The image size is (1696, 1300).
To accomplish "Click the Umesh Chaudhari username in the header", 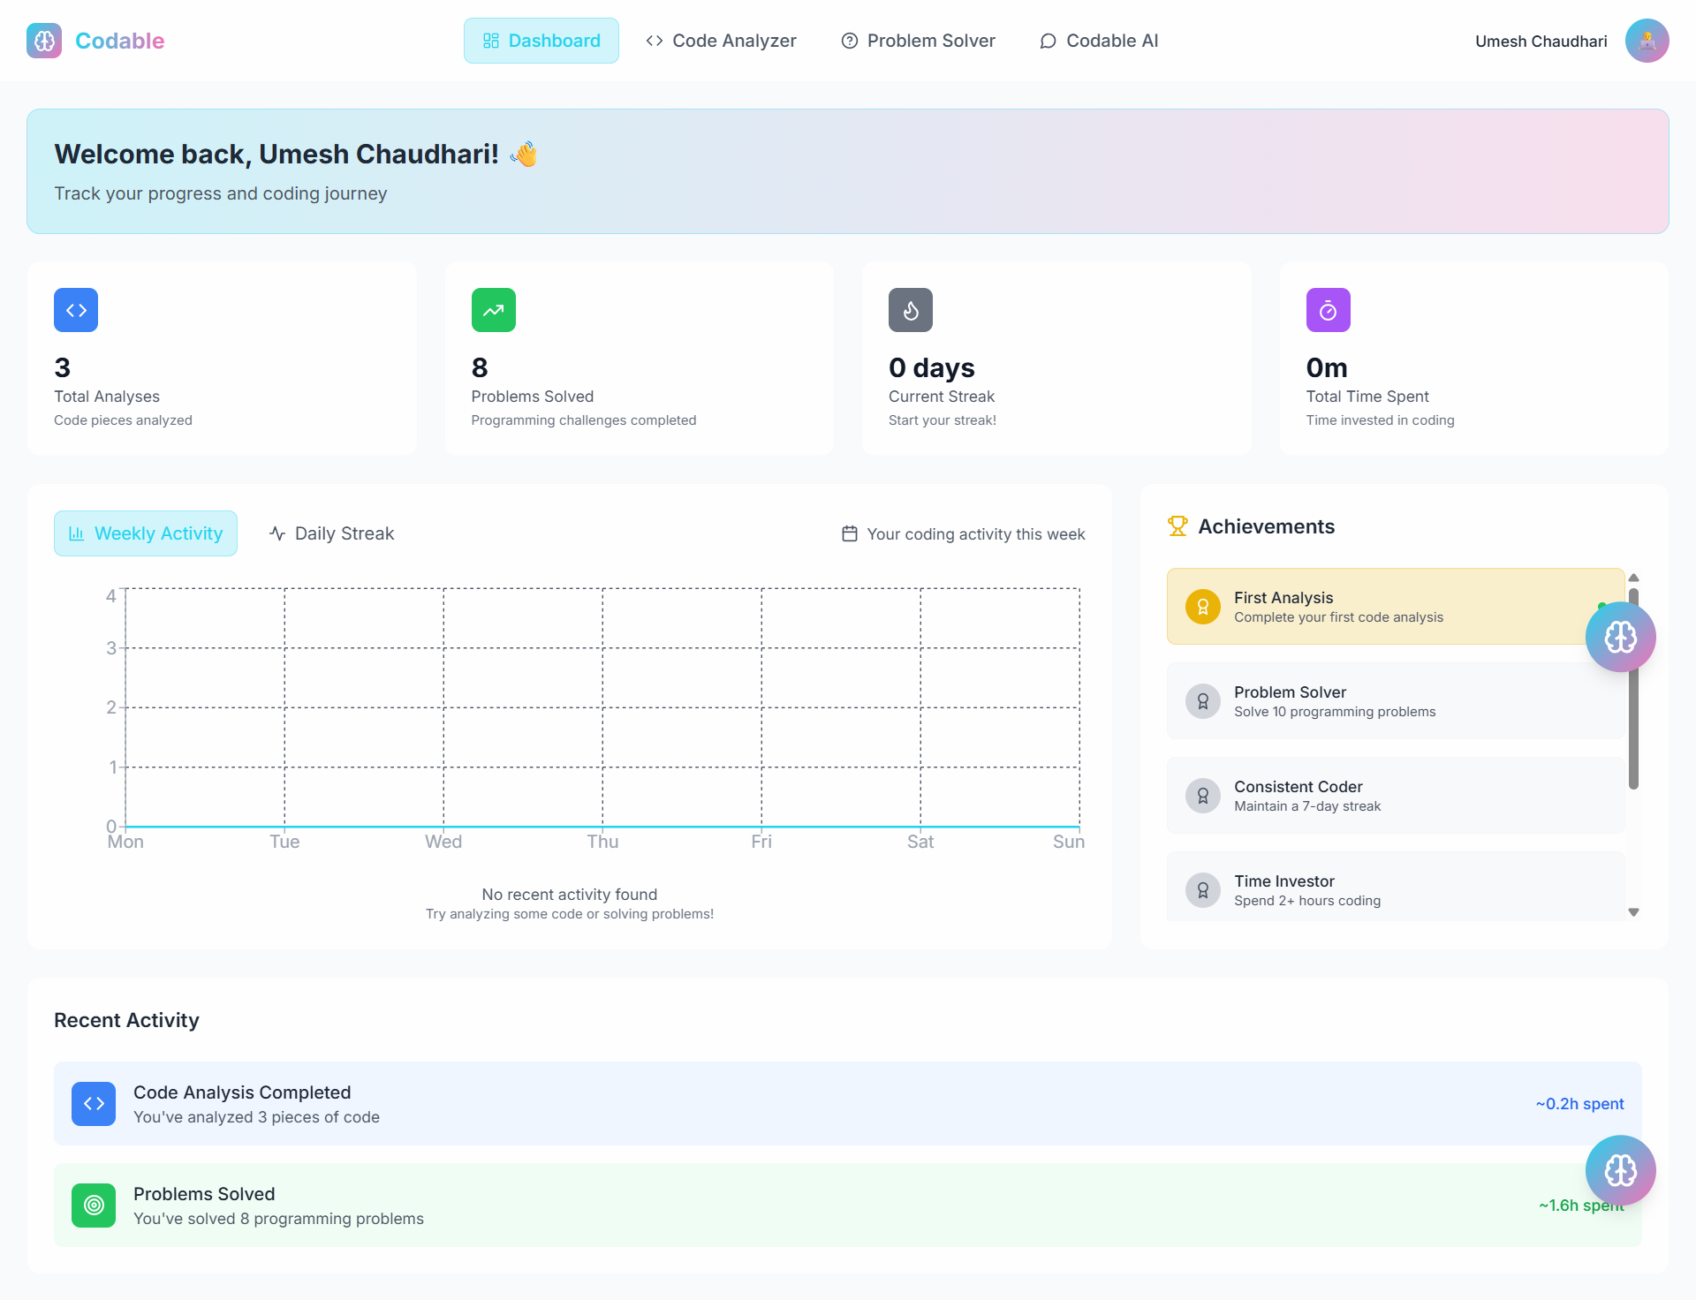I will click(1541, 42).
